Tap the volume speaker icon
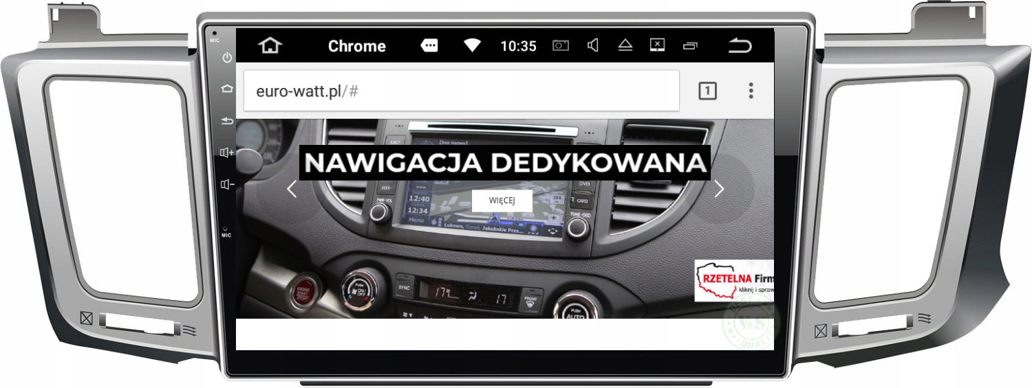Screen dimensions: 1032x388 (593, 46)
